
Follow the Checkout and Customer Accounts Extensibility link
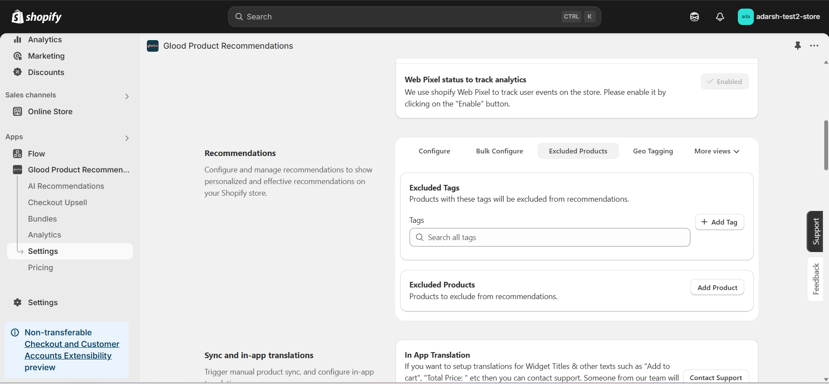(x=72, y=350)
